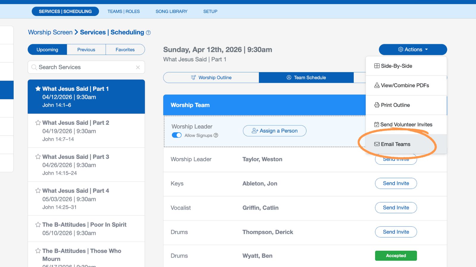Screen dimensions: 476x267
Task: Click the person icon on the Team Schedule tab
Action: 289,77
